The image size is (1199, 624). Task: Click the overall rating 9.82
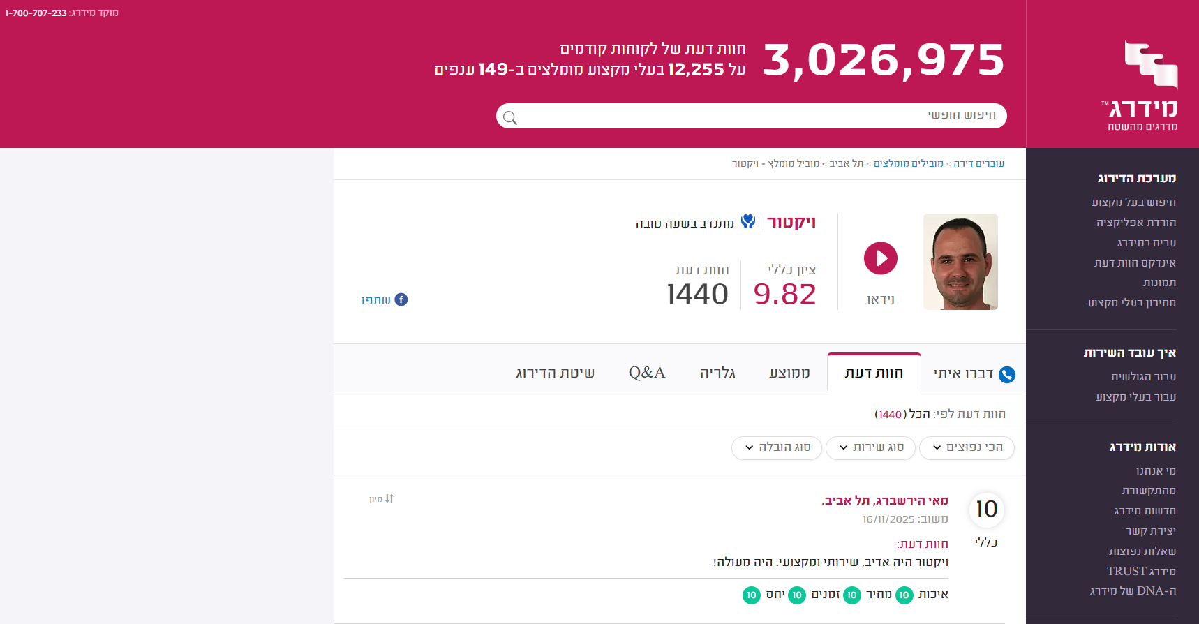pyautogui.click(x=785, y=295)
